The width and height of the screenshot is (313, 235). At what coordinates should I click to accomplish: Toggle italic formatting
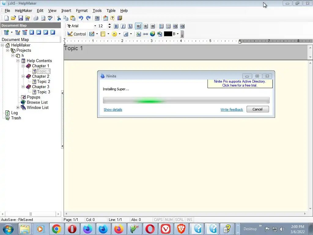coord(123,26)
